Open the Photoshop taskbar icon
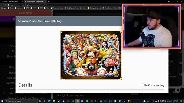Screen dimensions: 184x103 point(110,101)
